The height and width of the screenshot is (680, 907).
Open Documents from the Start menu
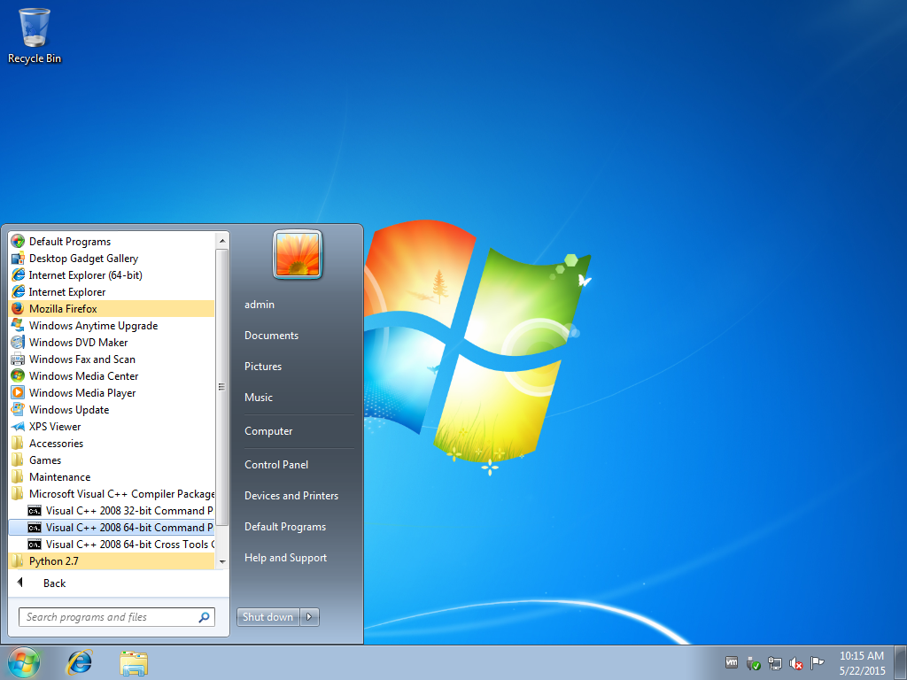[x=271, y=336]
